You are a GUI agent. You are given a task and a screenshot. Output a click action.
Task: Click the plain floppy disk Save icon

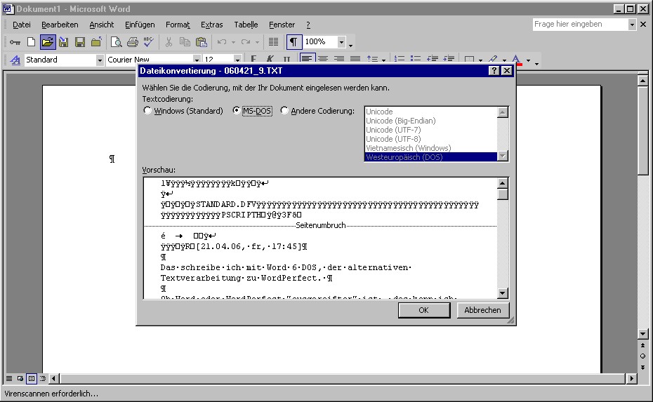pyautogui.click(x=80, y=42)
